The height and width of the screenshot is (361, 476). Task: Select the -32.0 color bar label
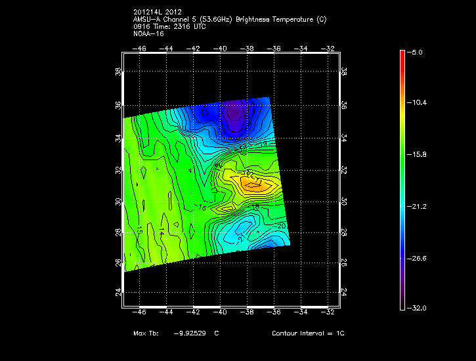pos(416,308)
